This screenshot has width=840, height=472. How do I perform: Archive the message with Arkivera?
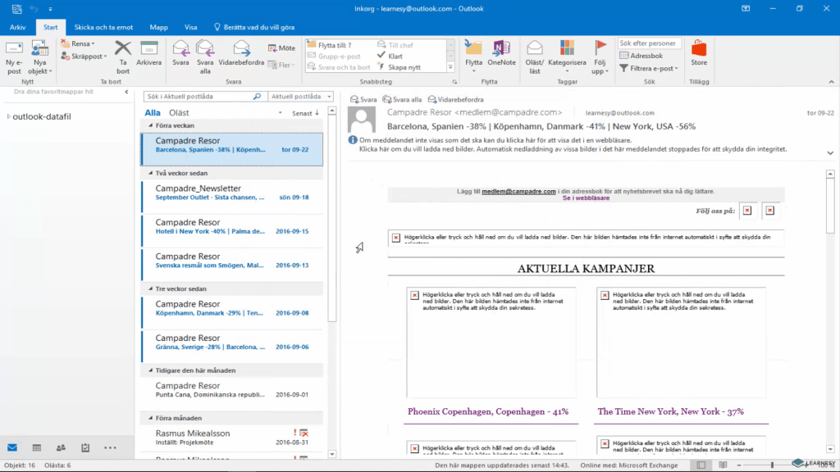[149, 53]
